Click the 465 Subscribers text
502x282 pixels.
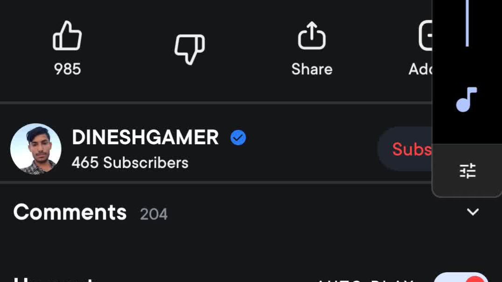[x=130, y=163]
